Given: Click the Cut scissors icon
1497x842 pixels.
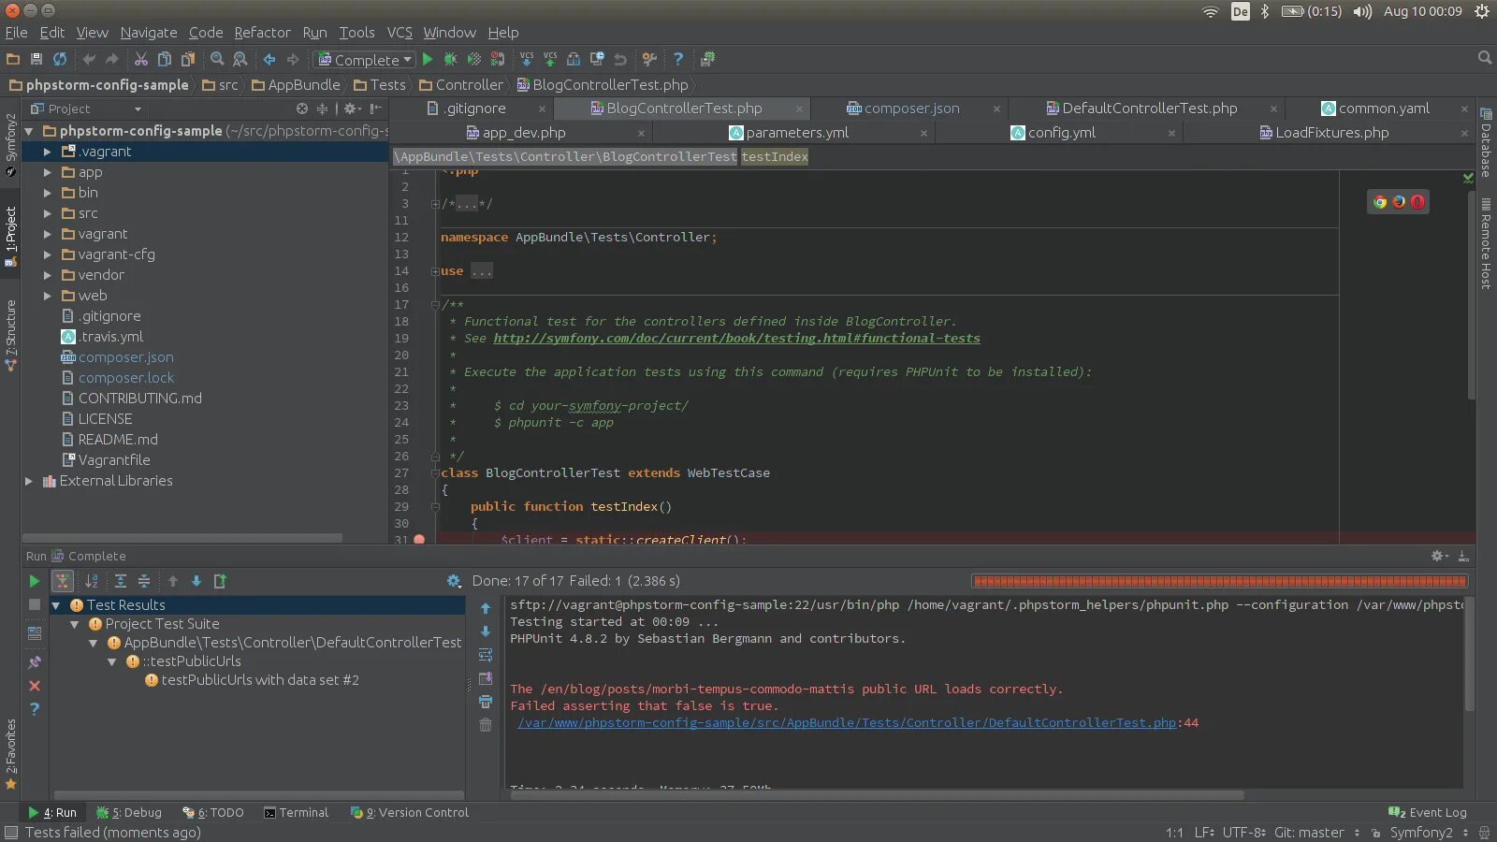Looking at the screenshot, I should tap(140, 59).
